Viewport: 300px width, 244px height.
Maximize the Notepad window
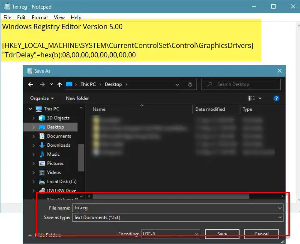tap(273, 6)
